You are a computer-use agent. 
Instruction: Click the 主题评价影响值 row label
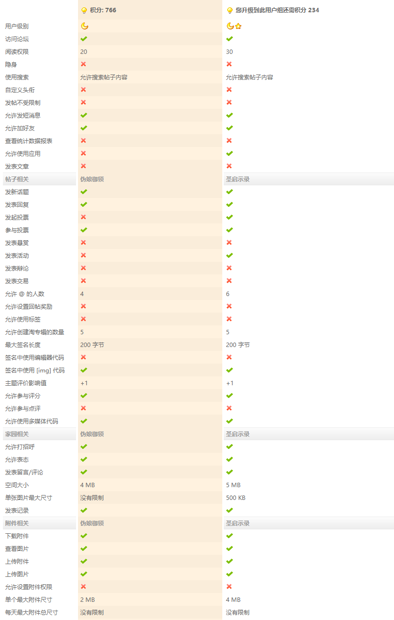click(x=26, y=383)
